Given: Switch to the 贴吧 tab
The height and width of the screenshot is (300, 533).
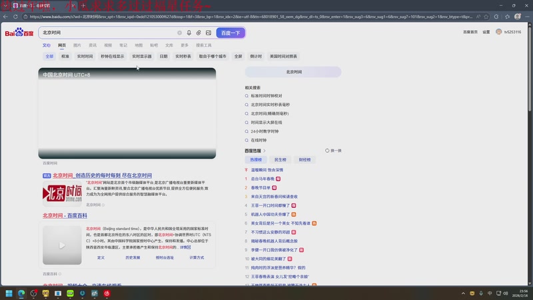Looking at the screenshot, I should [x=154, y=45].
